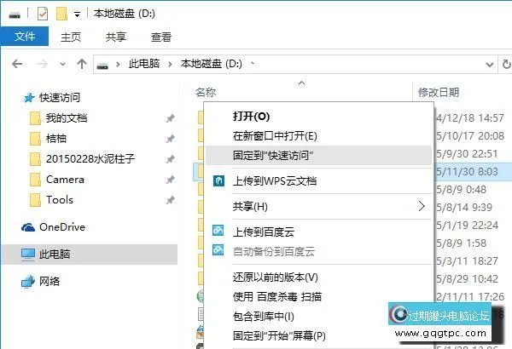This screenshot has height=349, width=512.
Task: Expand the chevron before 此电脑 in address bar
Action: (118, 64)
